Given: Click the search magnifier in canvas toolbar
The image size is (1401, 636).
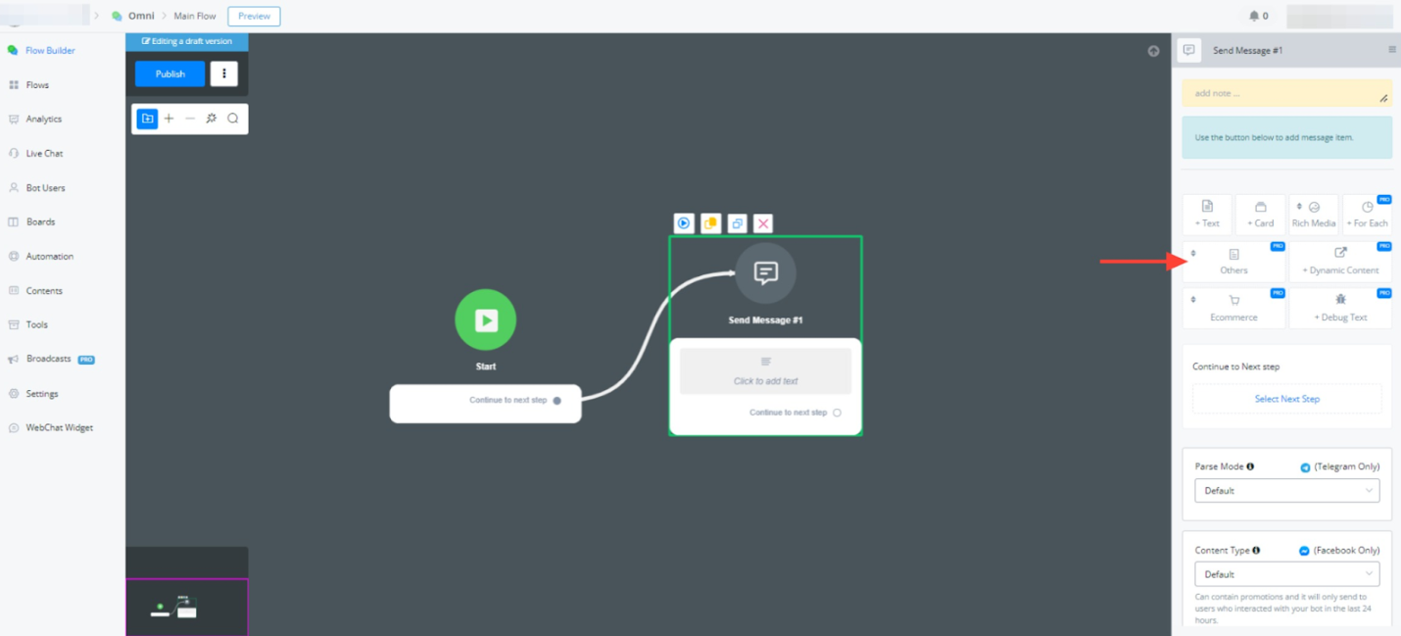Looking at the screenshot, I should point(233,119).
